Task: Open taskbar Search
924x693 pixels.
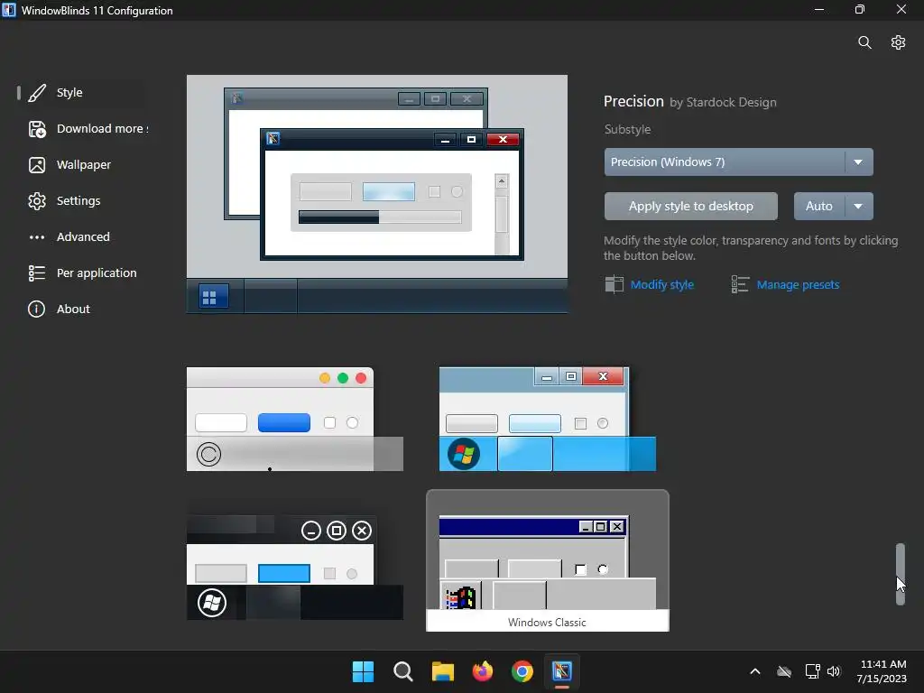Action: (x=403, y=671)
